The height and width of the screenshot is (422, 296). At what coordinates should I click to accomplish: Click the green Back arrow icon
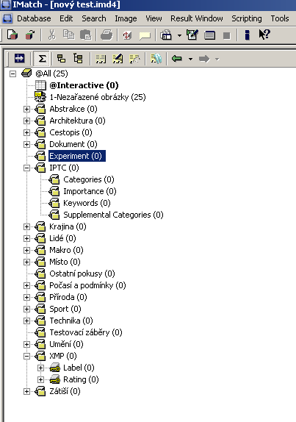[176, 58]
